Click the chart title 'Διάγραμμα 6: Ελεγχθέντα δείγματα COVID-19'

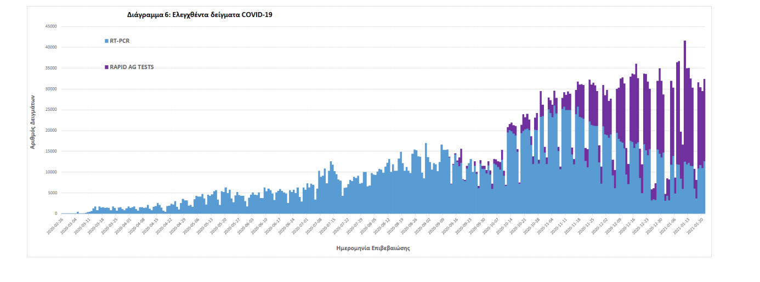click(x=200, y=15)
